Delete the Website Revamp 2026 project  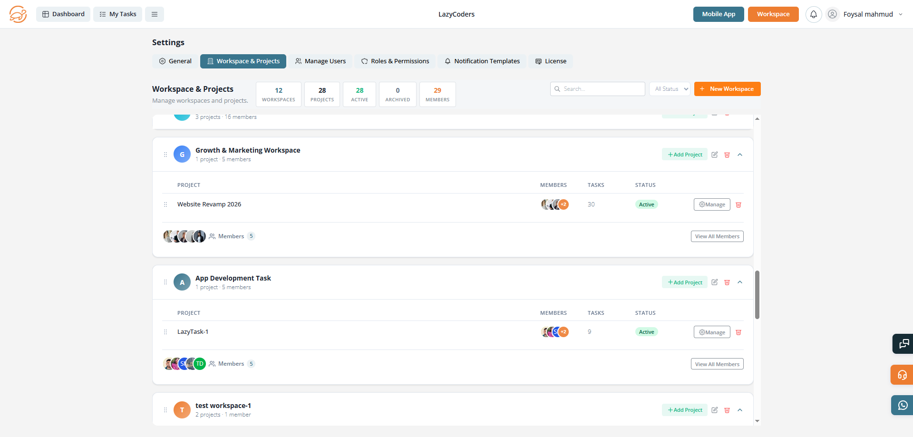(738, 205)
